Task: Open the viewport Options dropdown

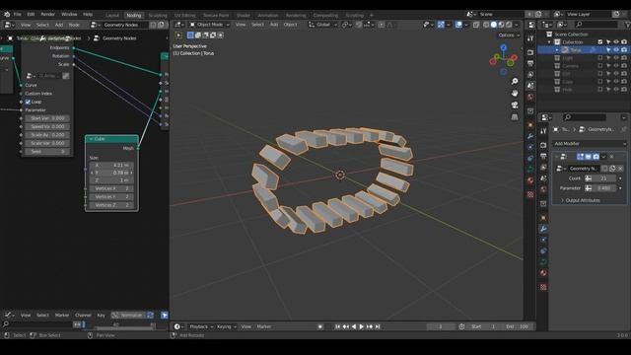Action: pyautogui.click(x=509, y=35)
